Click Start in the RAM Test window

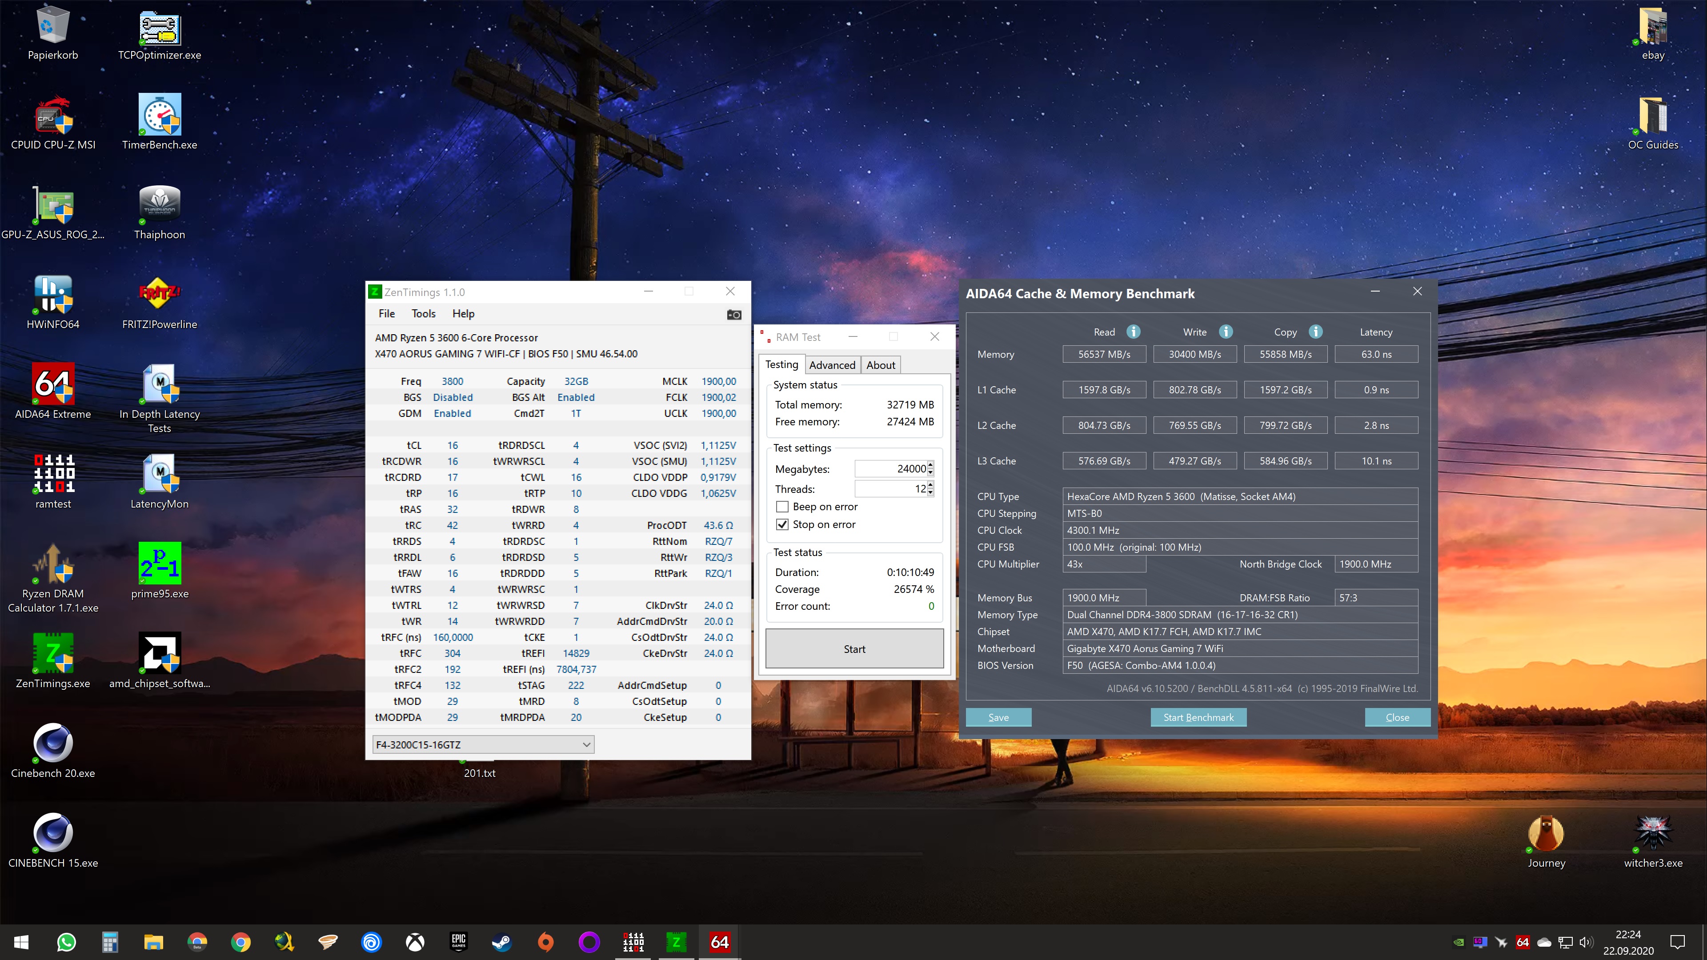tap(854, 649)
